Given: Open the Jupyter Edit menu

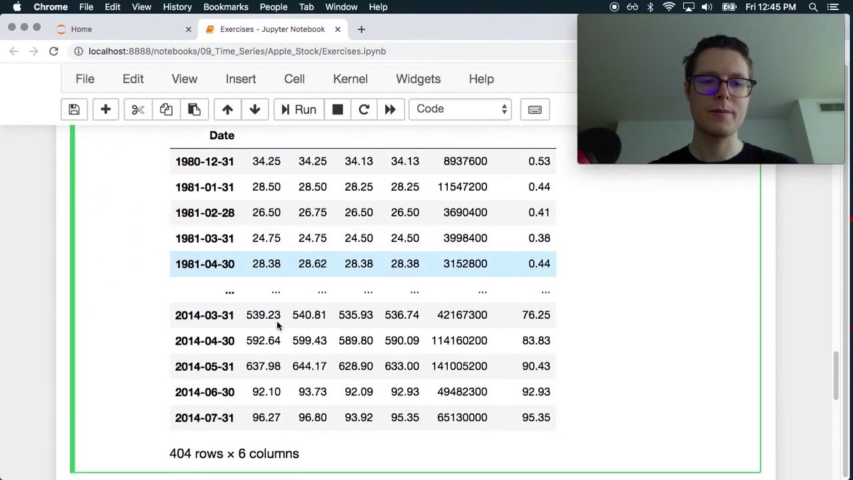Looking at the screenshot, I should (133, 79).
